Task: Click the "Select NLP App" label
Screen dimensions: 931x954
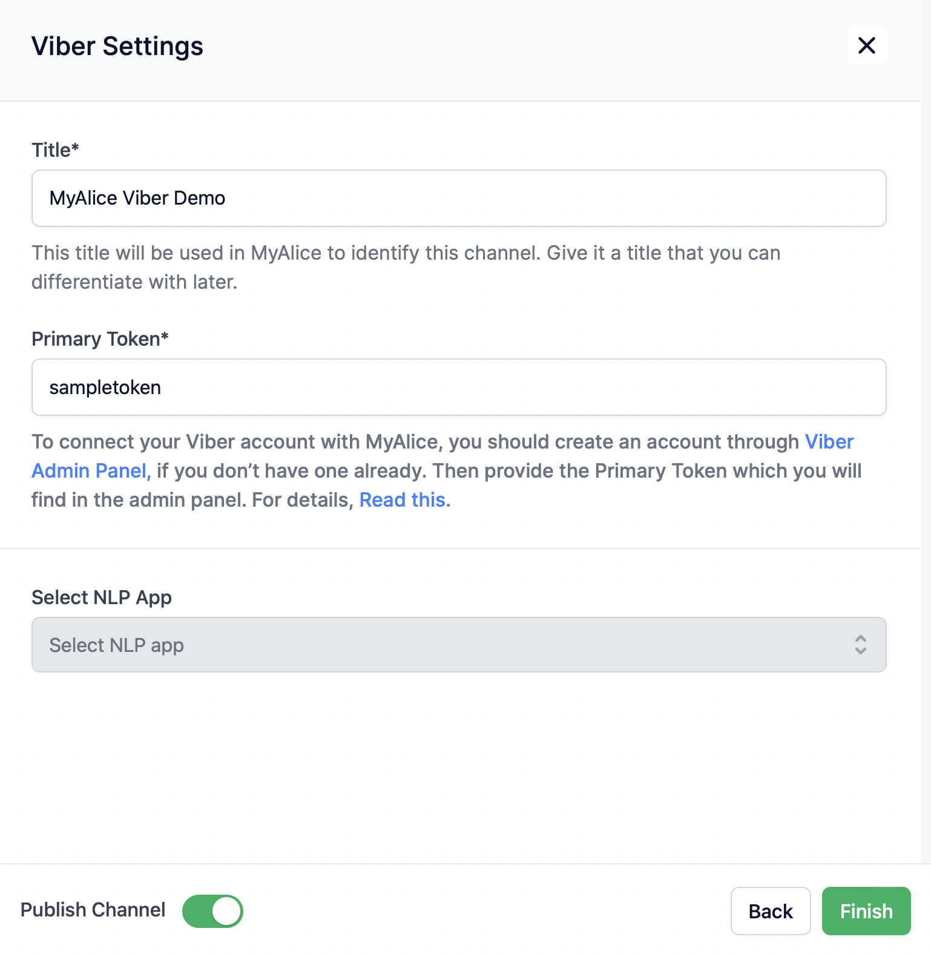Action: click(x=102, y=597)
